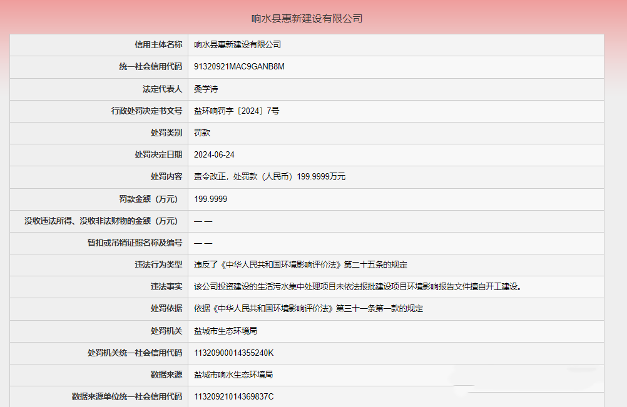The image size is (627, 407).
Task: Select the dash value in the 没收违法所得 row
Action: 203,221
